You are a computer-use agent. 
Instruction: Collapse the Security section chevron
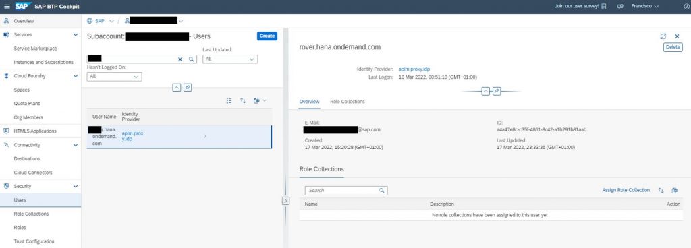point(76,187)
